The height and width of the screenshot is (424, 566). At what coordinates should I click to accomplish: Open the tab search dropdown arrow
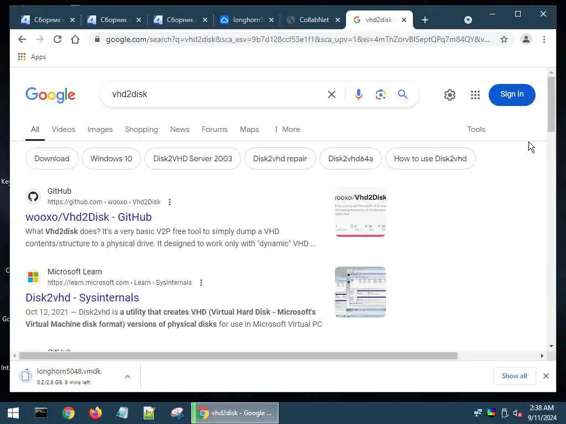click(468, 20)
